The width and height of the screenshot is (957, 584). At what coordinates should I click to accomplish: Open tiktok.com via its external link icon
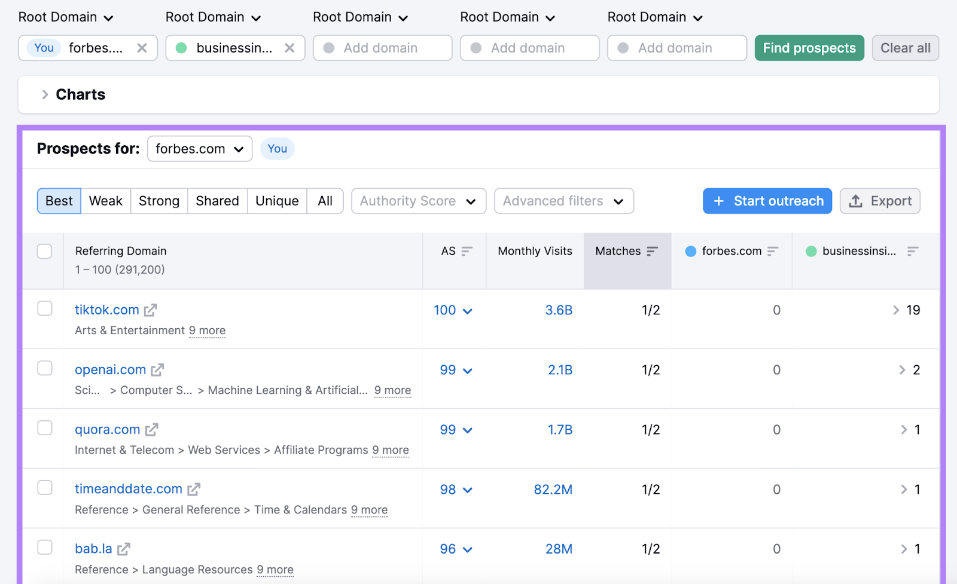[150, 310]
